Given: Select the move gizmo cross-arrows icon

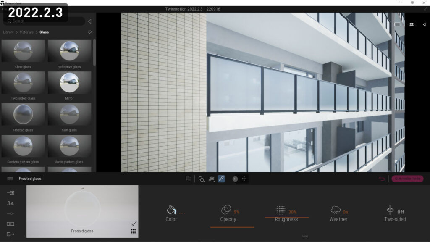Looking at the screenshot, I should (244, 179).
